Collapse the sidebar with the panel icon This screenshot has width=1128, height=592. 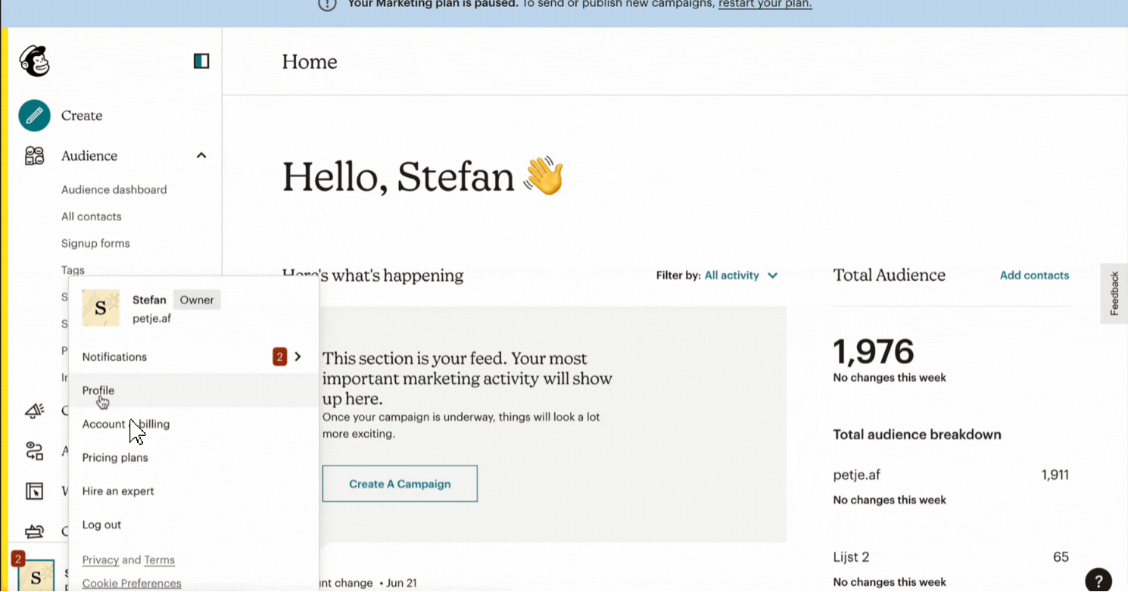[201, 61]
